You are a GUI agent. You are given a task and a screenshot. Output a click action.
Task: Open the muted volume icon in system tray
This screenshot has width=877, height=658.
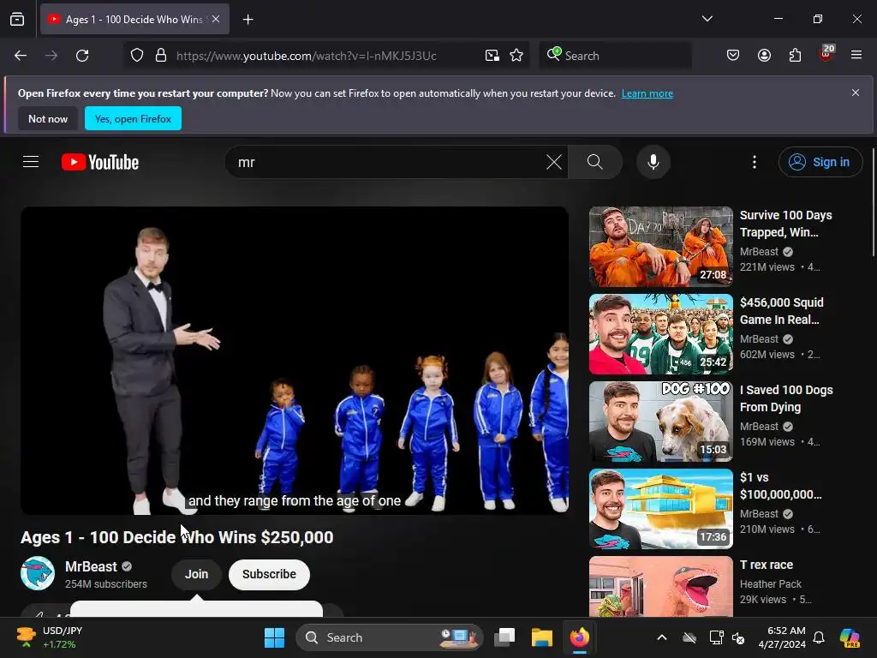coord(738,637)
